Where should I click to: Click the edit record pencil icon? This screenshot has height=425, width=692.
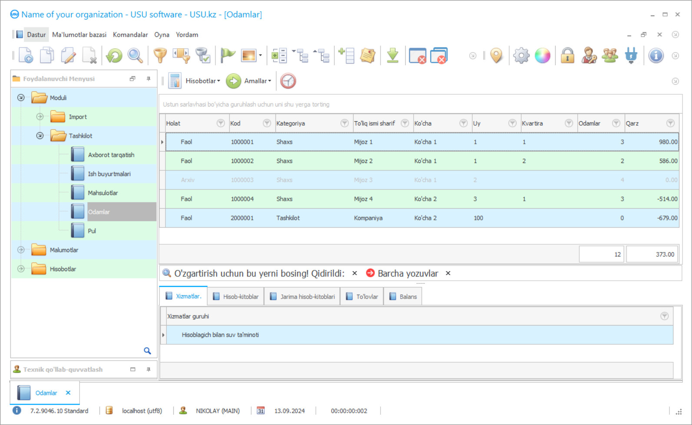click(68, 56)
